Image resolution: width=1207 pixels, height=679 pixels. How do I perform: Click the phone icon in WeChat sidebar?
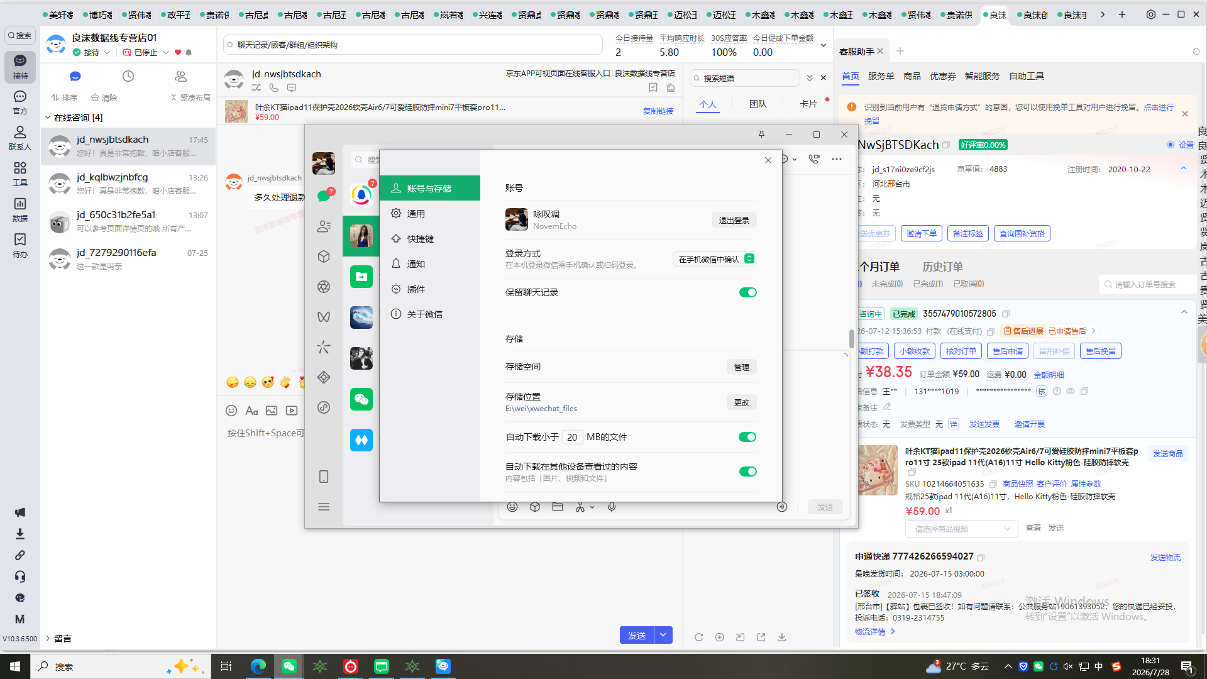pos(324,477)
